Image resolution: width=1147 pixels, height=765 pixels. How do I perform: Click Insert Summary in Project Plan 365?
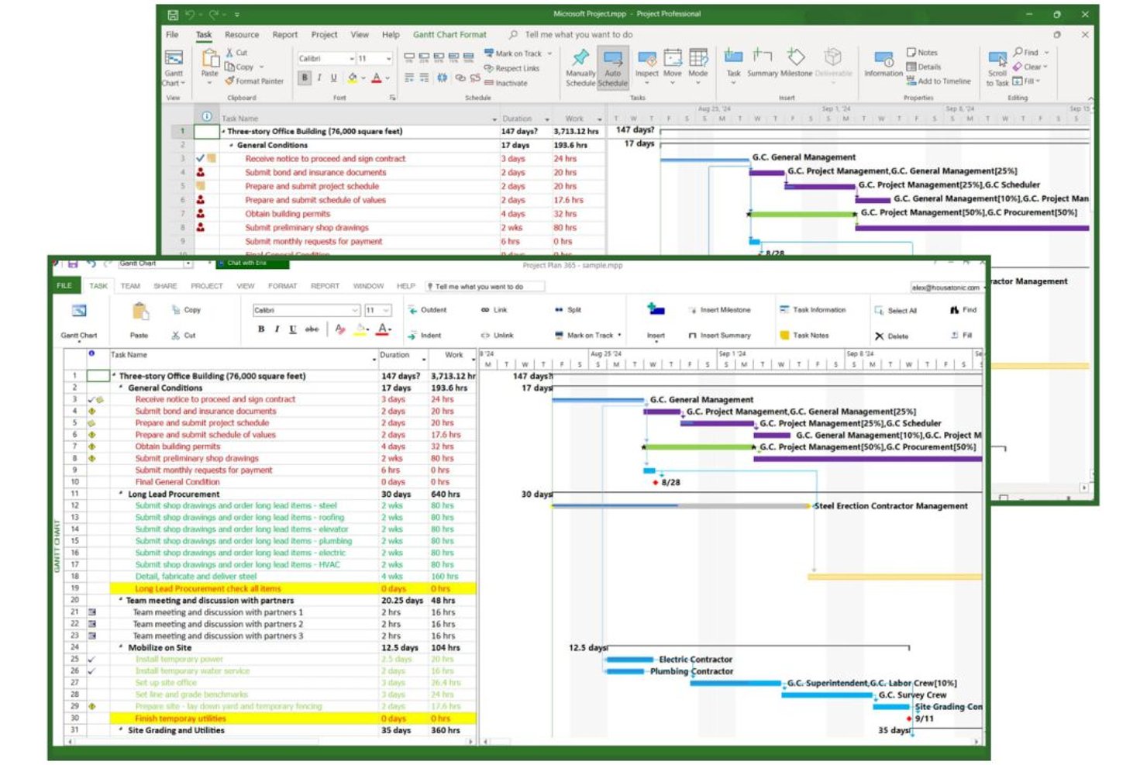pos(720,336)
